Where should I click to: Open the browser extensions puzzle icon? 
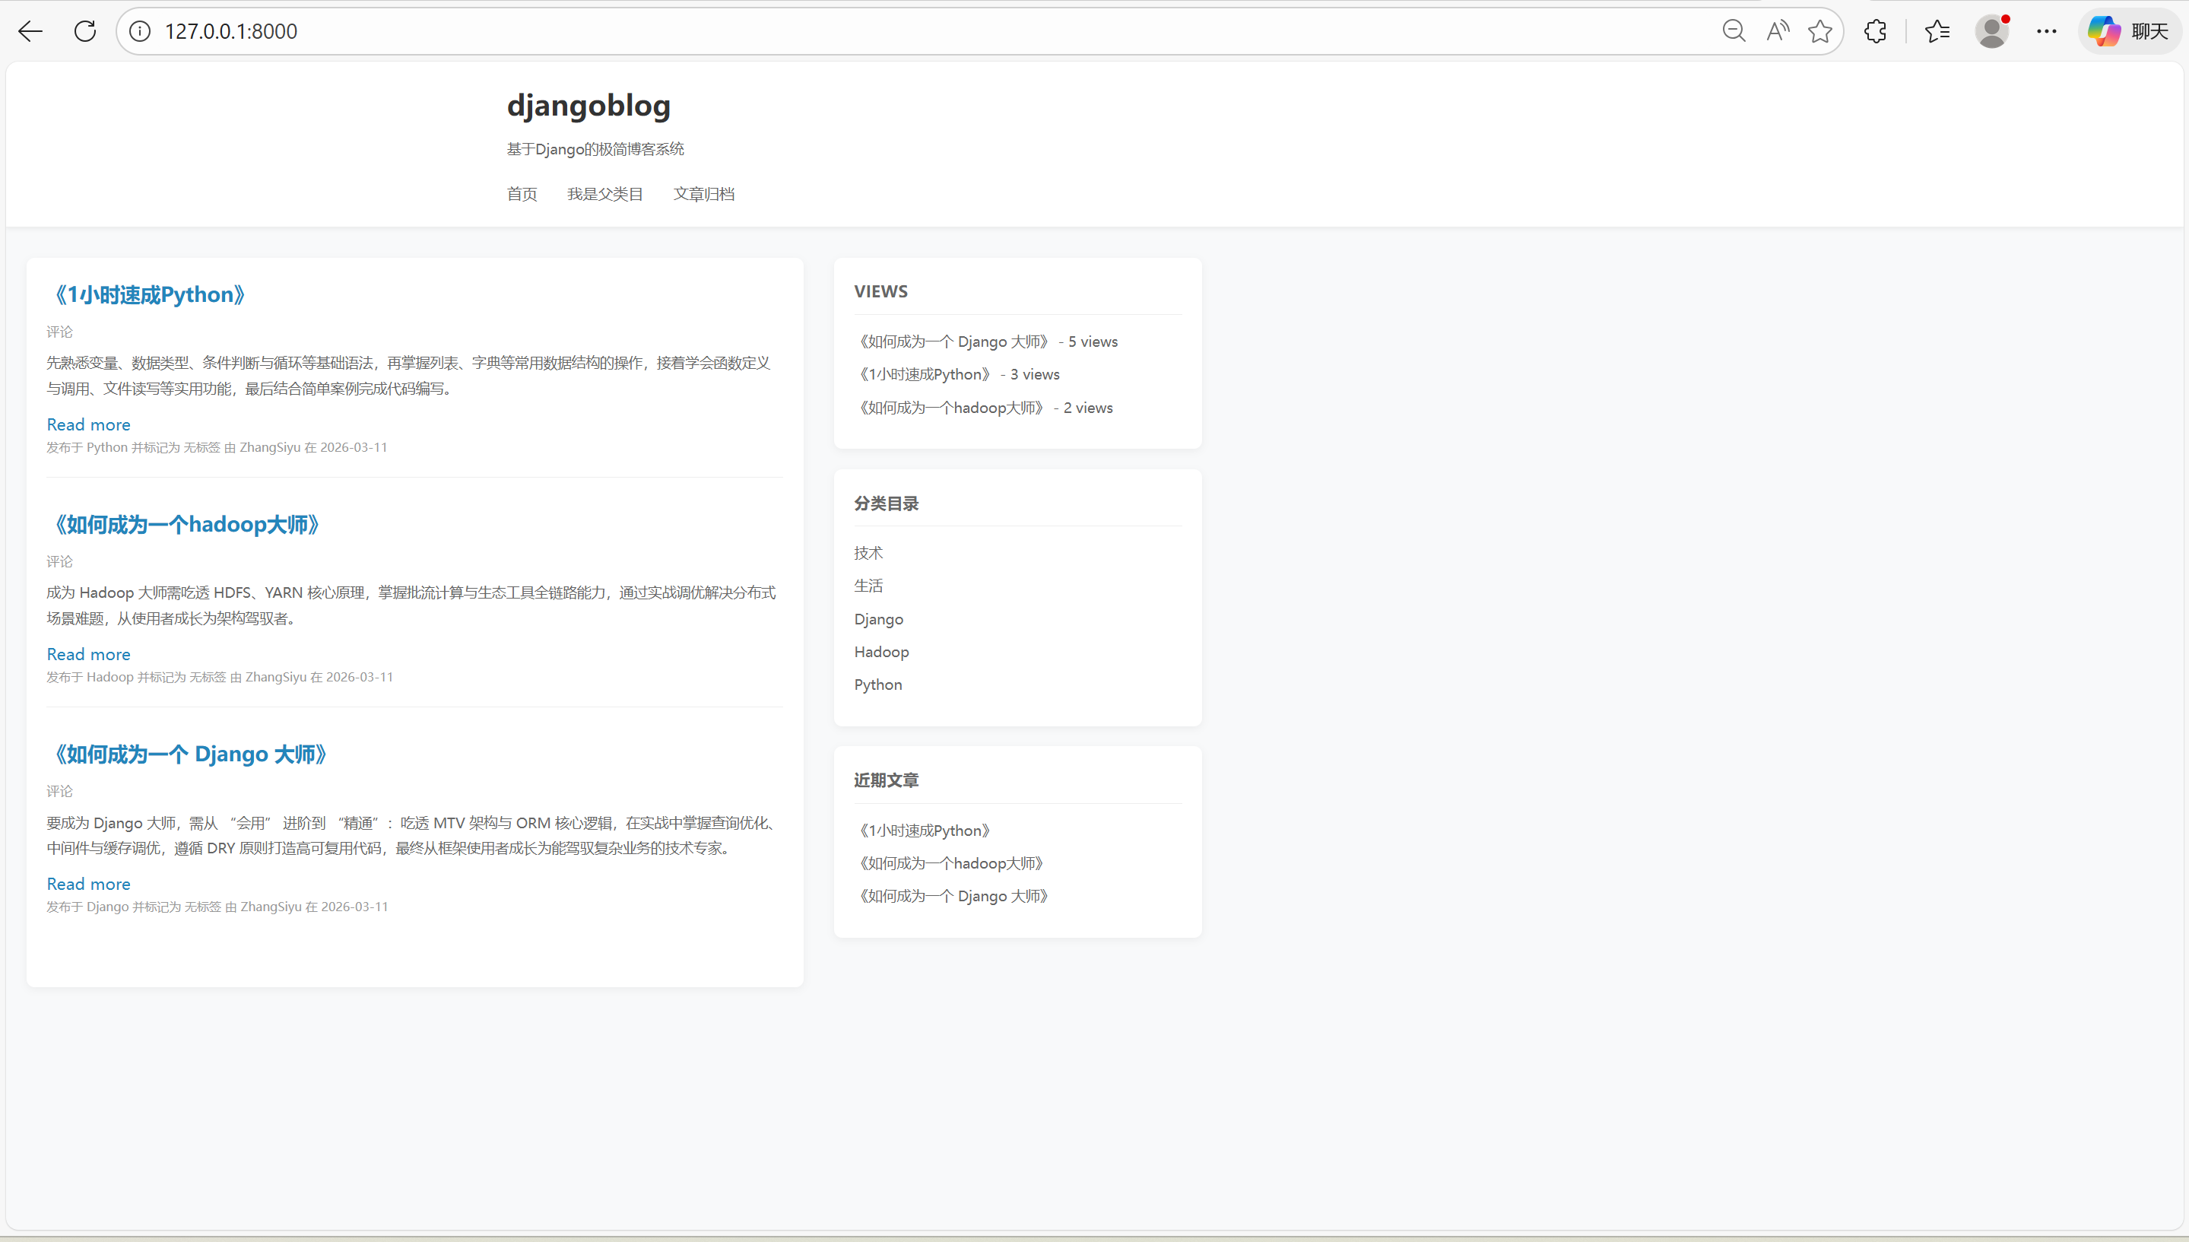point(1875,31)
